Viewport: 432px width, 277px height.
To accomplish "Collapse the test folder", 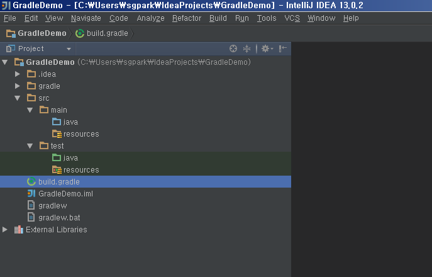I will point(30,145).
